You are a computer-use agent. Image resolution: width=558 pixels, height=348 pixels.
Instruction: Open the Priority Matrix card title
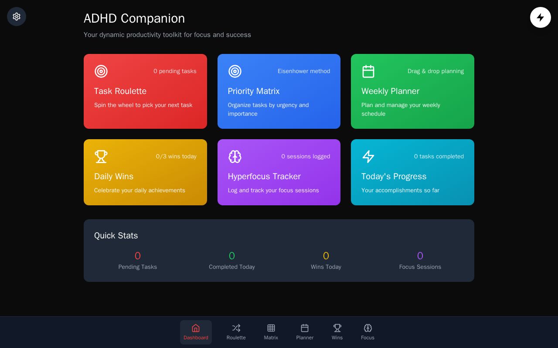point(254,91)
